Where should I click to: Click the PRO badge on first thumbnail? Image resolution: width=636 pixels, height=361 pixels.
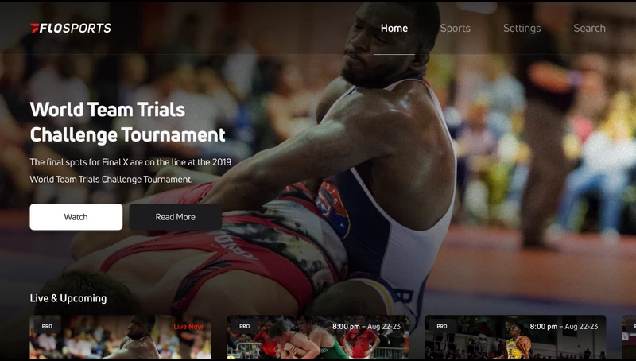47,326
